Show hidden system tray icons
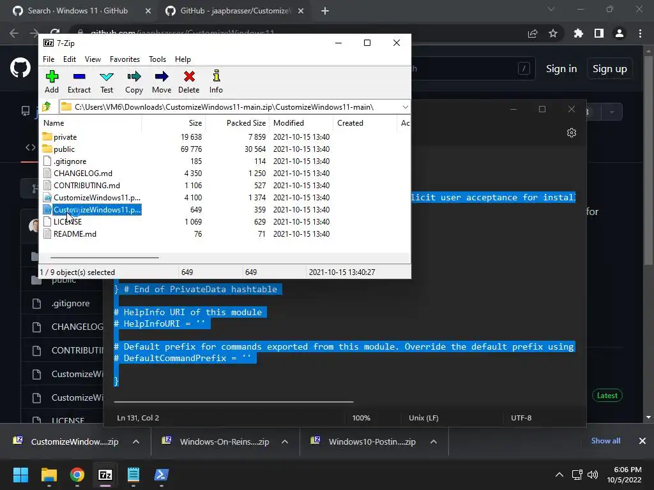Screen dimensions: 654x490 (x=559, y=475)
